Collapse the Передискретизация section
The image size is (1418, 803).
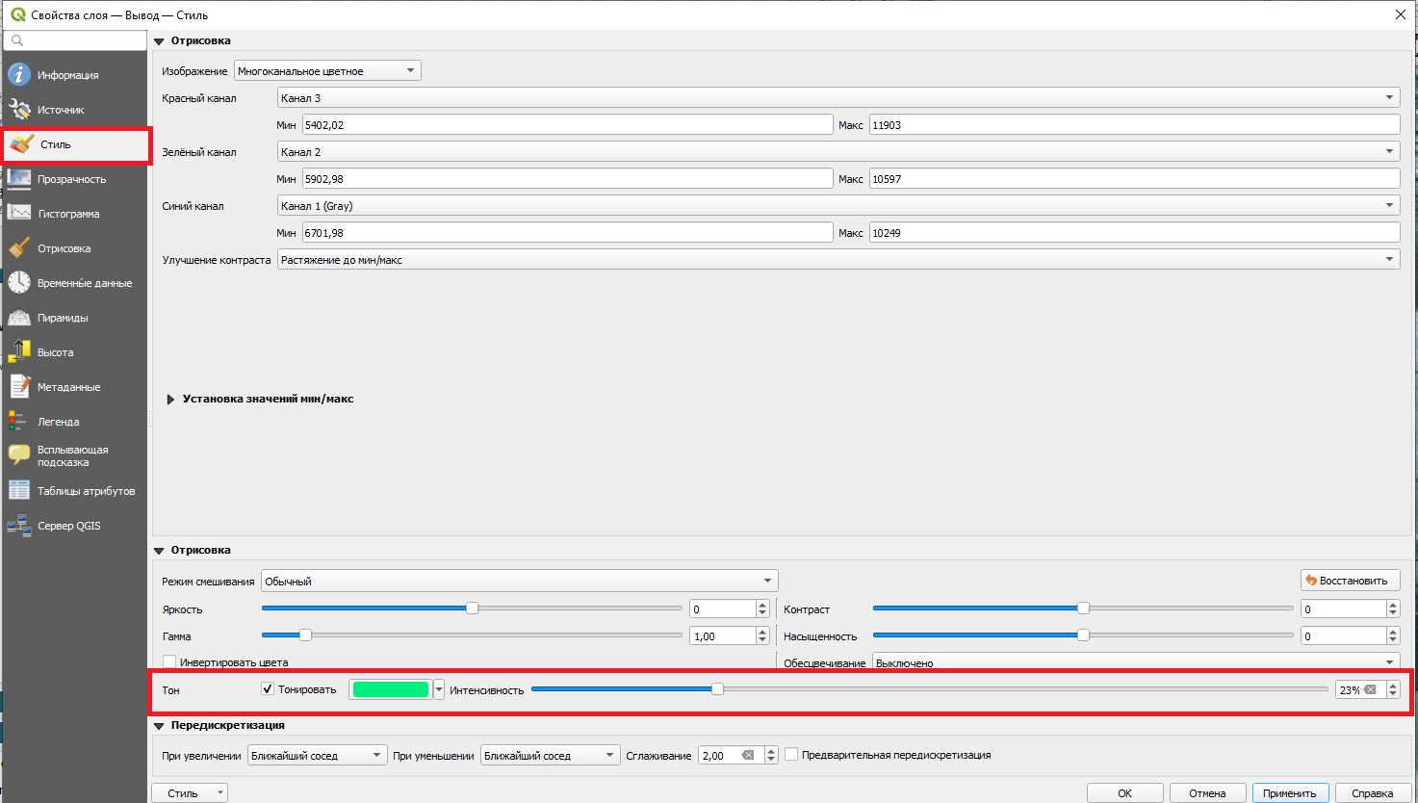tap(159, 726)
